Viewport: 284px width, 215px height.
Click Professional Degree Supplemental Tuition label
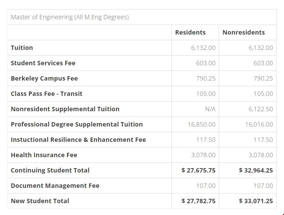[x=77, y=124]
